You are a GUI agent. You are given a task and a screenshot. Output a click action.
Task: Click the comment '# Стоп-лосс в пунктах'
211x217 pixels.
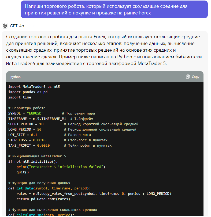(x=86, y=140)
